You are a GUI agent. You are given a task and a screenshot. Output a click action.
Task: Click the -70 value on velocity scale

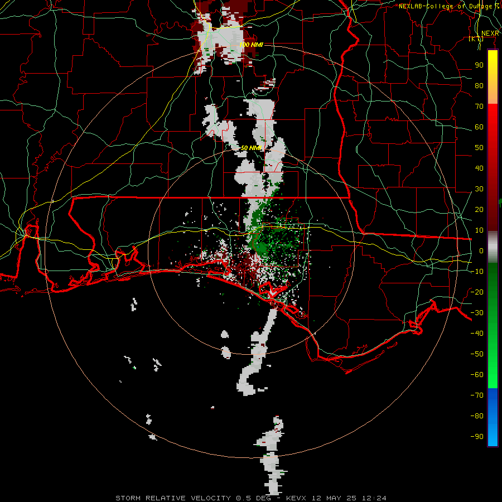(x=477, y=395)
